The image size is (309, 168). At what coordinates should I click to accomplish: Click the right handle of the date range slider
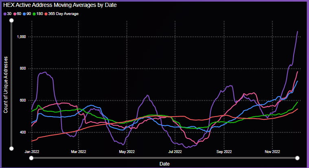pyautogui.click(x=297, y=158)
